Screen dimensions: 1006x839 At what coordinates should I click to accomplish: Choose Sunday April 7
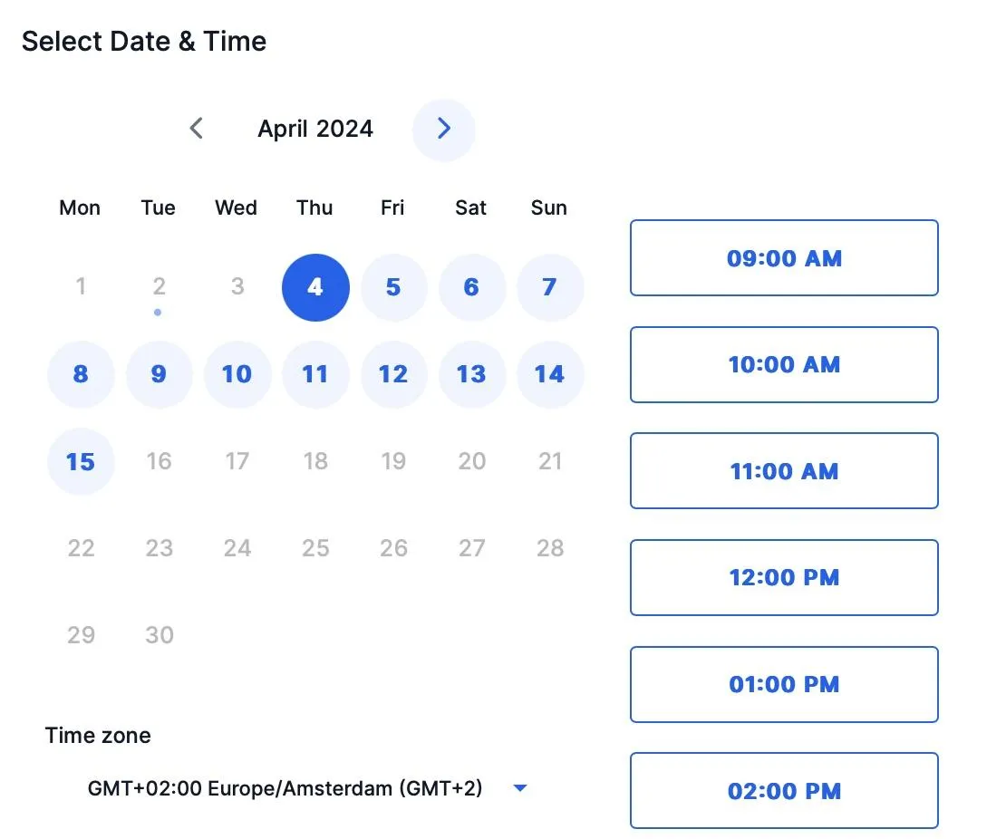tap(549, 287)
